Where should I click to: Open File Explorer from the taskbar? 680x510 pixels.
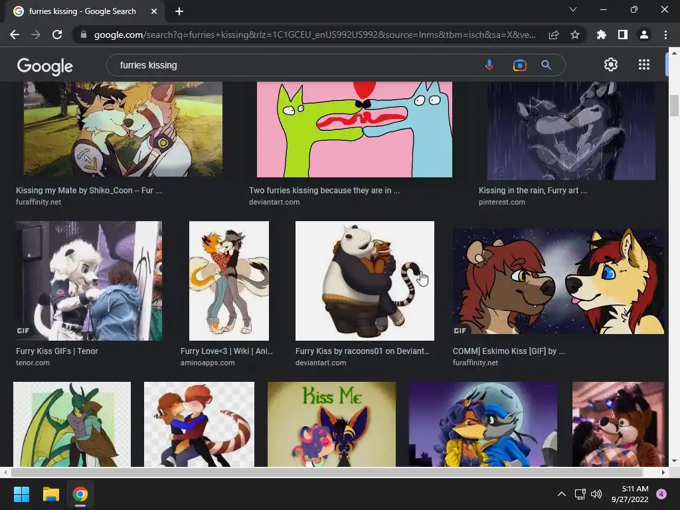50,494
